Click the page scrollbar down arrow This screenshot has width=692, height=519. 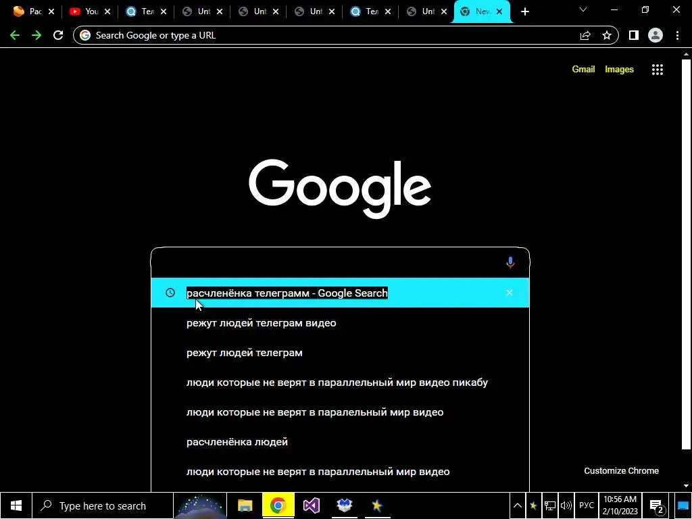686,486
